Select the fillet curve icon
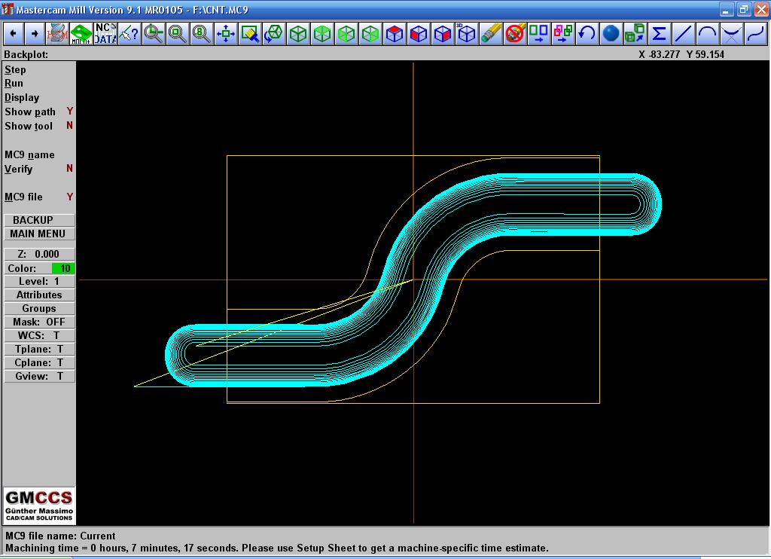The width and height of the screenshot is (771, 559). click(x=732, y=33)
